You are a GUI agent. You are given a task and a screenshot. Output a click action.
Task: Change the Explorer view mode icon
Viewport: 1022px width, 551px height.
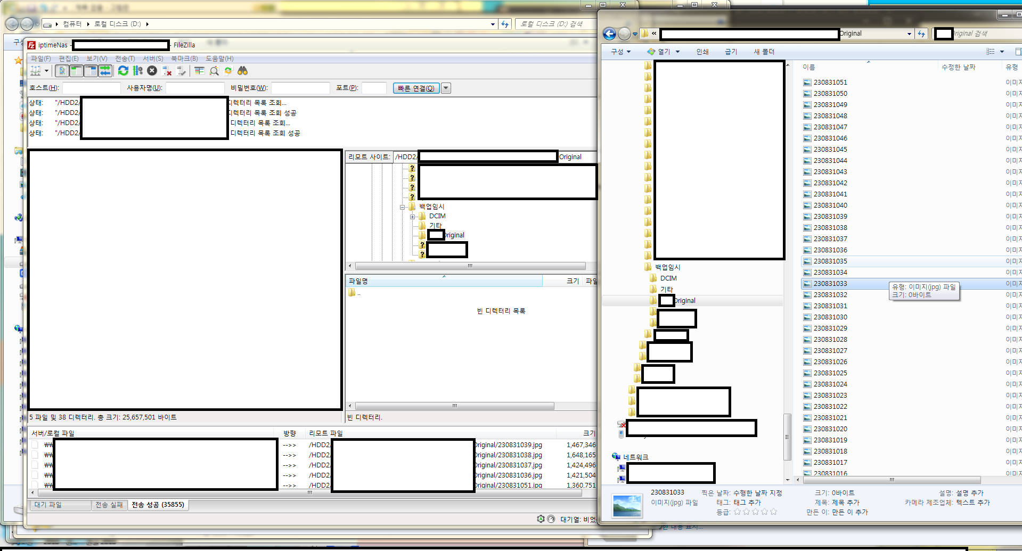[991, 52]
